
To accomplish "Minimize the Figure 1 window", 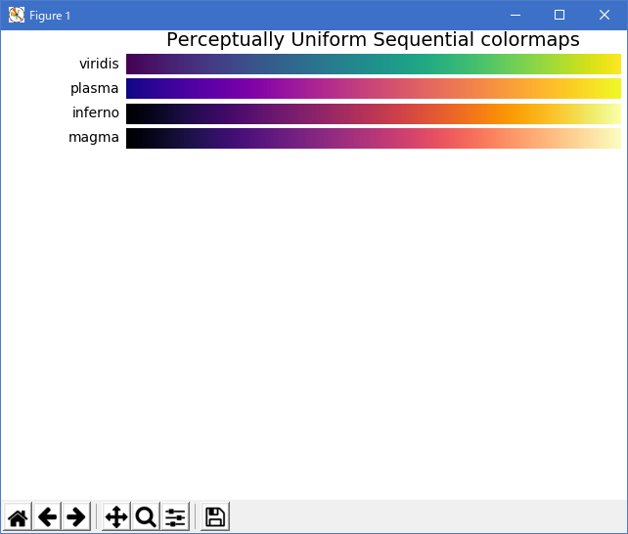I will [516, 16].
